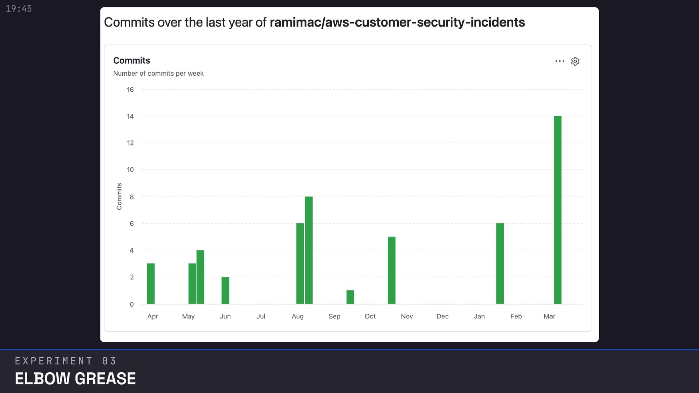Select the 4-commit bar in May
Viewport: 699px width, 393px height.
pyautogui.click(x=200, y=277)
